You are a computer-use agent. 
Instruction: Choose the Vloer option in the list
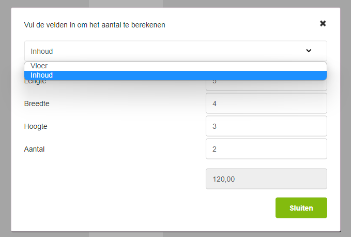click(x=39, y=66)
